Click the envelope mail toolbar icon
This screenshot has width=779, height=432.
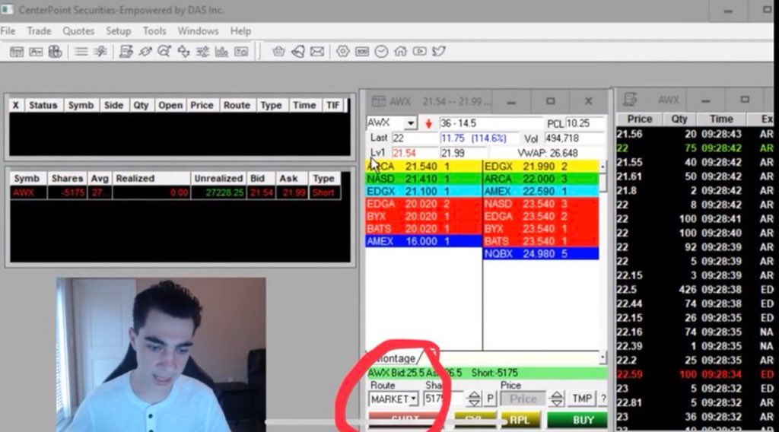(x=317, y=52)
